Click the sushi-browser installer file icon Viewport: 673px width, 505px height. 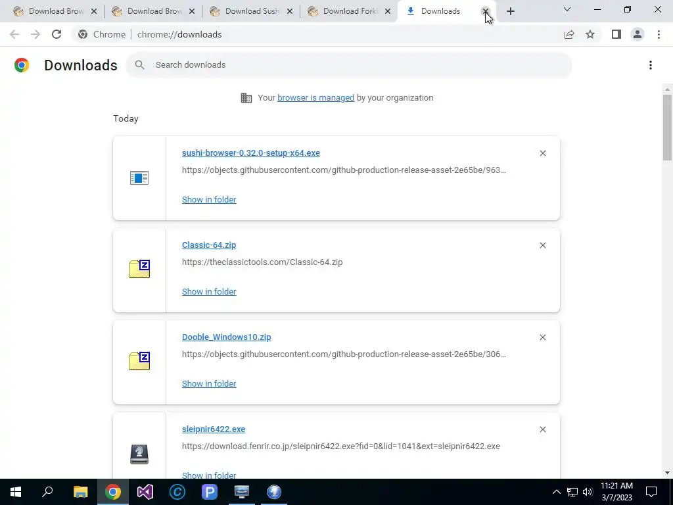click(139, 178)
